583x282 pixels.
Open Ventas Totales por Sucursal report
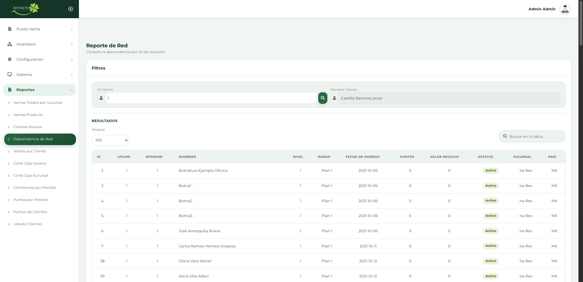(x=38, y=103)
